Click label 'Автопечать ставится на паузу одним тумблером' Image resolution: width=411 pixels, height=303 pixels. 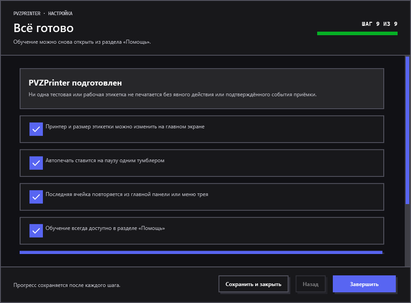tap(105, 160)
